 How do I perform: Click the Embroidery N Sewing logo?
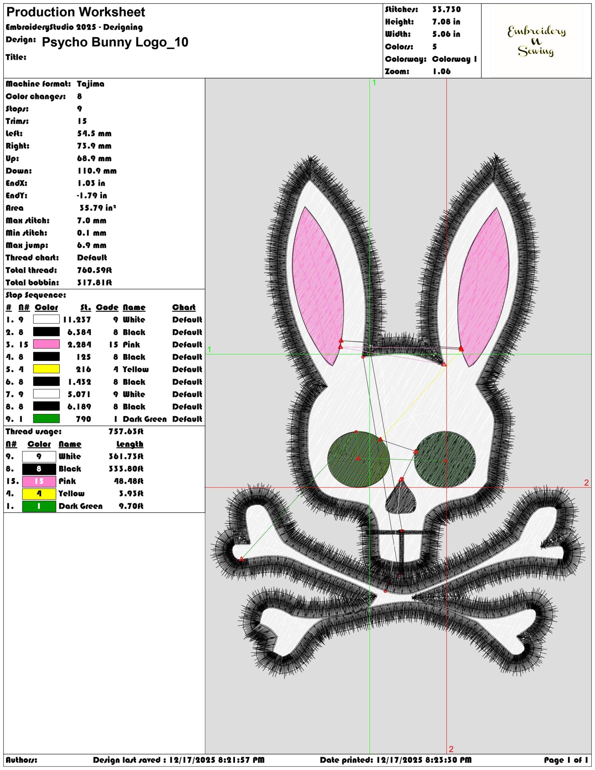click(536, 41)
